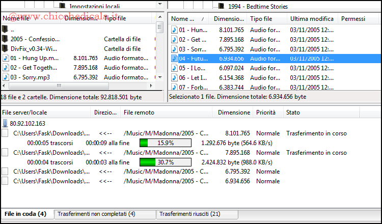
Task: Click the remote '06 - Let I...' audio file icon
Action: pyautogui.click(x=174, y=77)
